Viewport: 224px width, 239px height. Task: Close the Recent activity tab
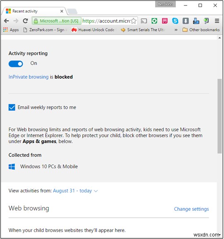click(x=62, y=11)
